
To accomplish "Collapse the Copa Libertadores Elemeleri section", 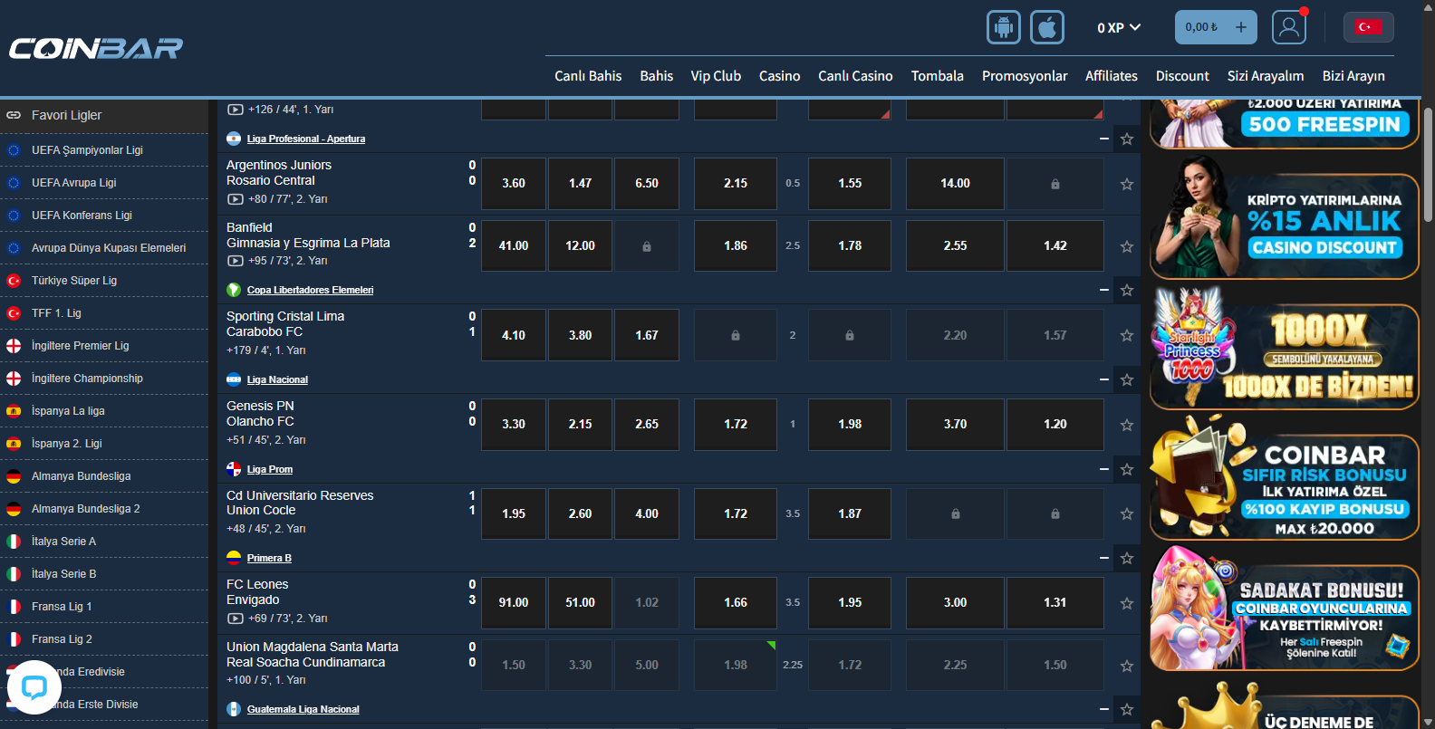I will 1104,290.
